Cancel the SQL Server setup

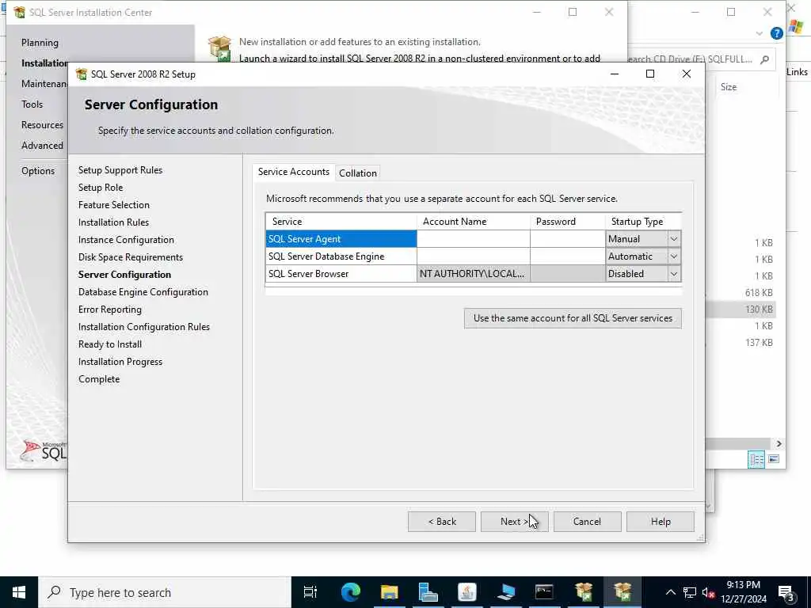[587, 522]
